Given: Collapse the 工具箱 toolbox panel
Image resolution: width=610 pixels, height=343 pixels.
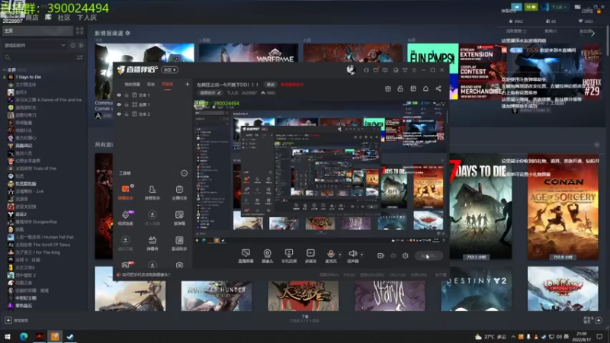Looking at the screenshot, I should click(x=184, y=173).
